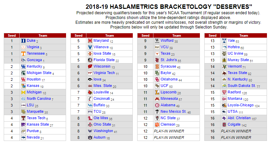
Task: Click the Duke team logo icon
Action: [x=23, y=41]
